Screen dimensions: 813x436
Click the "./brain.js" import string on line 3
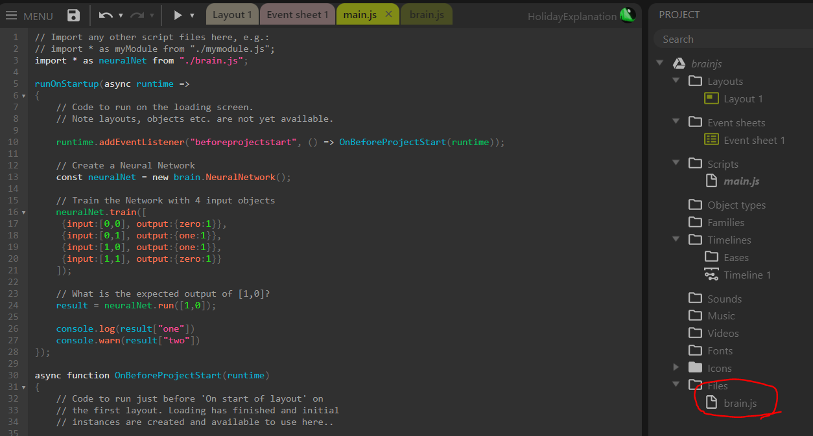(211, 60)
